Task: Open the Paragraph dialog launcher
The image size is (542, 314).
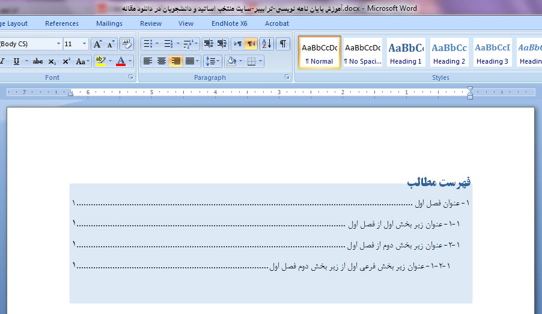Action: pyautogui.click(x=287, y=77)
